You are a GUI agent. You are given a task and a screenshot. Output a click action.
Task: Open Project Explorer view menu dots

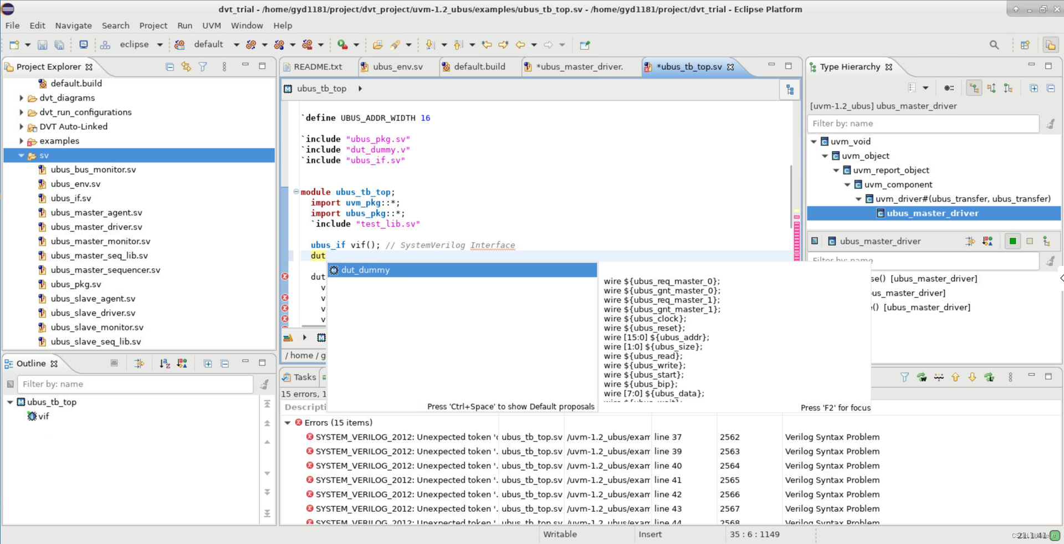pyautogui.click(x=224, y=66)
